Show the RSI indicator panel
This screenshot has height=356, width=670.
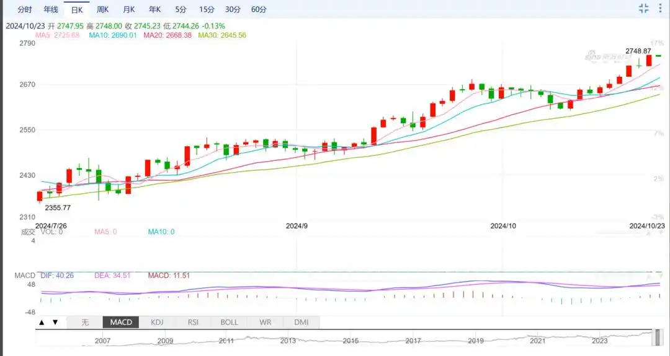click(x=193, y=323)
